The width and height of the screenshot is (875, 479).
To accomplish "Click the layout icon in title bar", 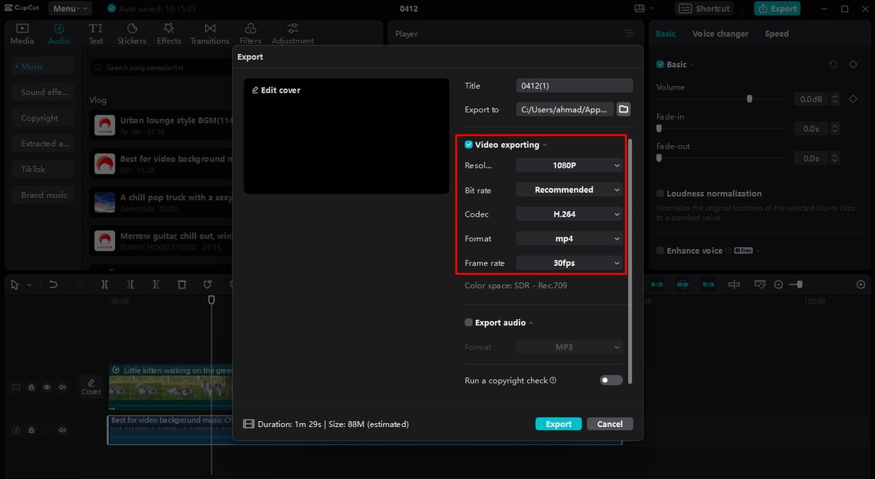I will click(640, 9).
